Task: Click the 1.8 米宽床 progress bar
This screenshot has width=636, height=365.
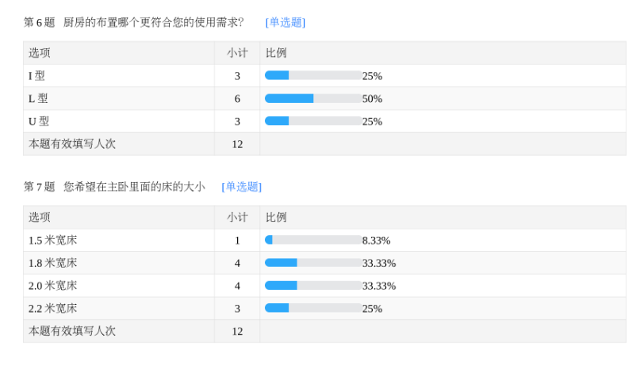Action: click(x=313, y=263)
